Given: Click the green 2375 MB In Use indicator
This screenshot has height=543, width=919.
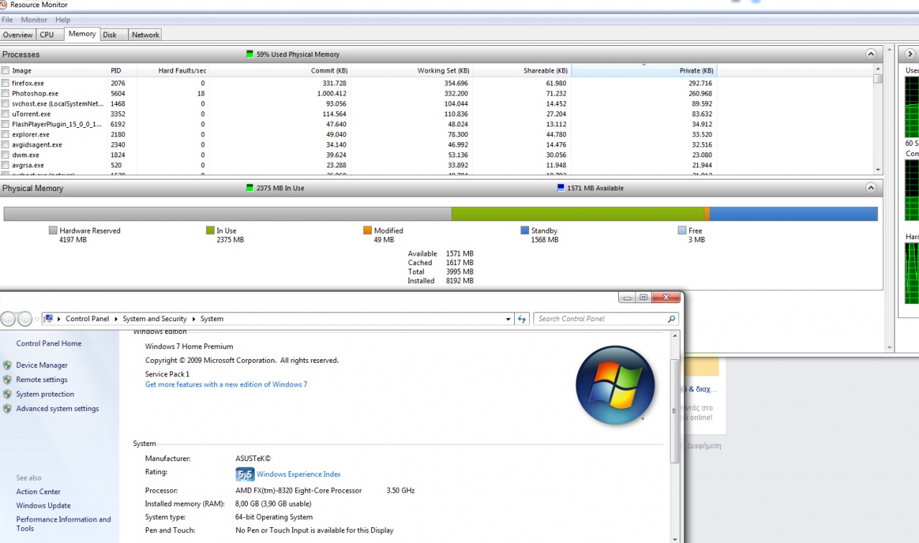Looking at the screenshot, I should [x=250, y=188].
